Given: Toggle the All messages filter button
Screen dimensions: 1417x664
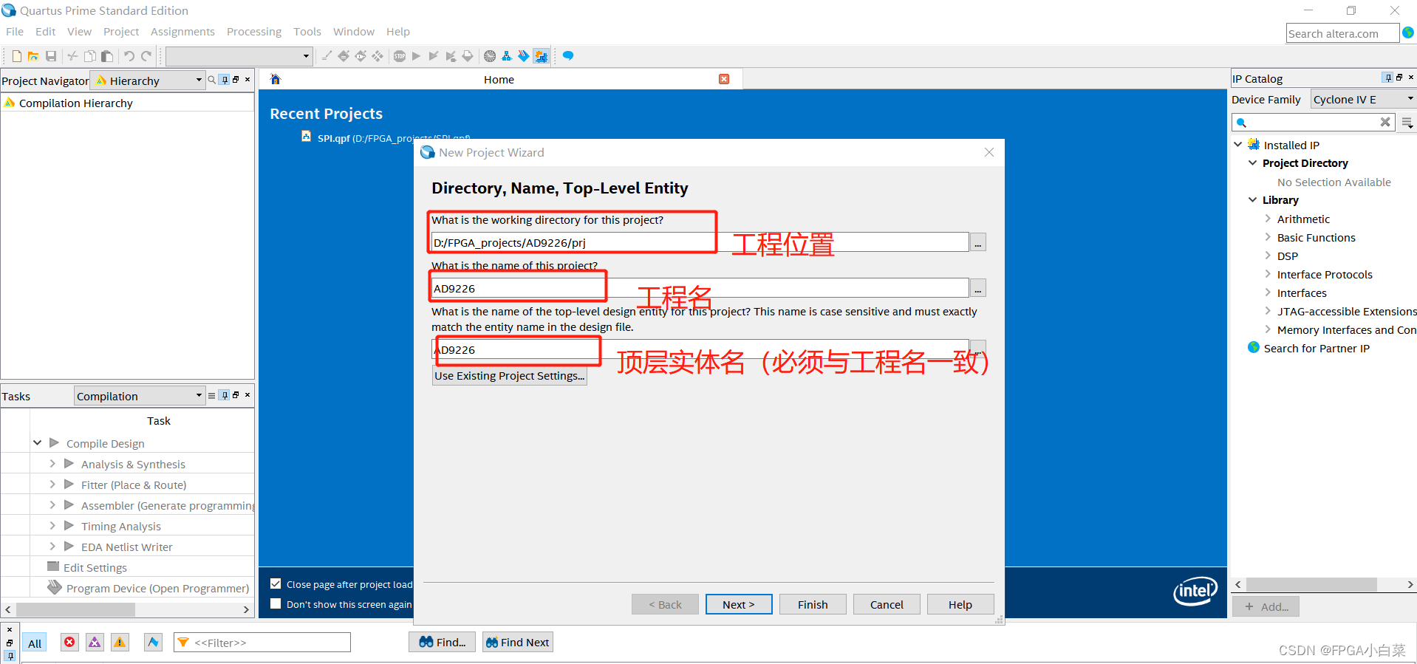Looking at the screenshot, I should pos(35,643).
